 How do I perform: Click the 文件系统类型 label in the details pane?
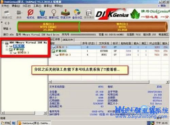(57, 87)
